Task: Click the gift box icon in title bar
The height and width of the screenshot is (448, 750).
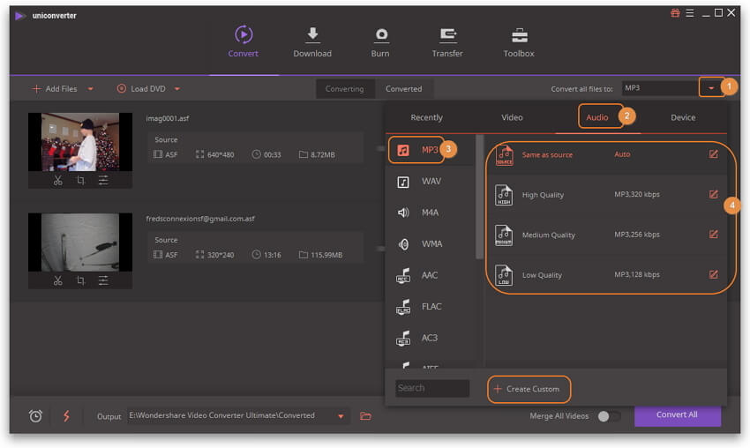Action: click(675, 13)
